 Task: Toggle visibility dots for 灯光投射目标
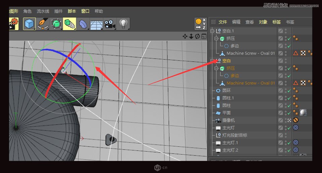tap(286, 135)
